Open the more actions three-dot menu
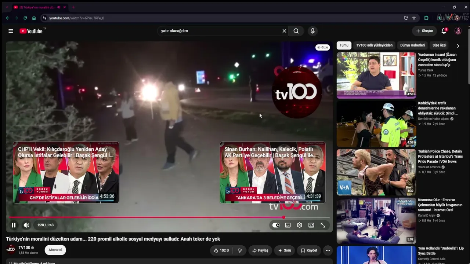The image size is (470, 264). tap(328, 250)
